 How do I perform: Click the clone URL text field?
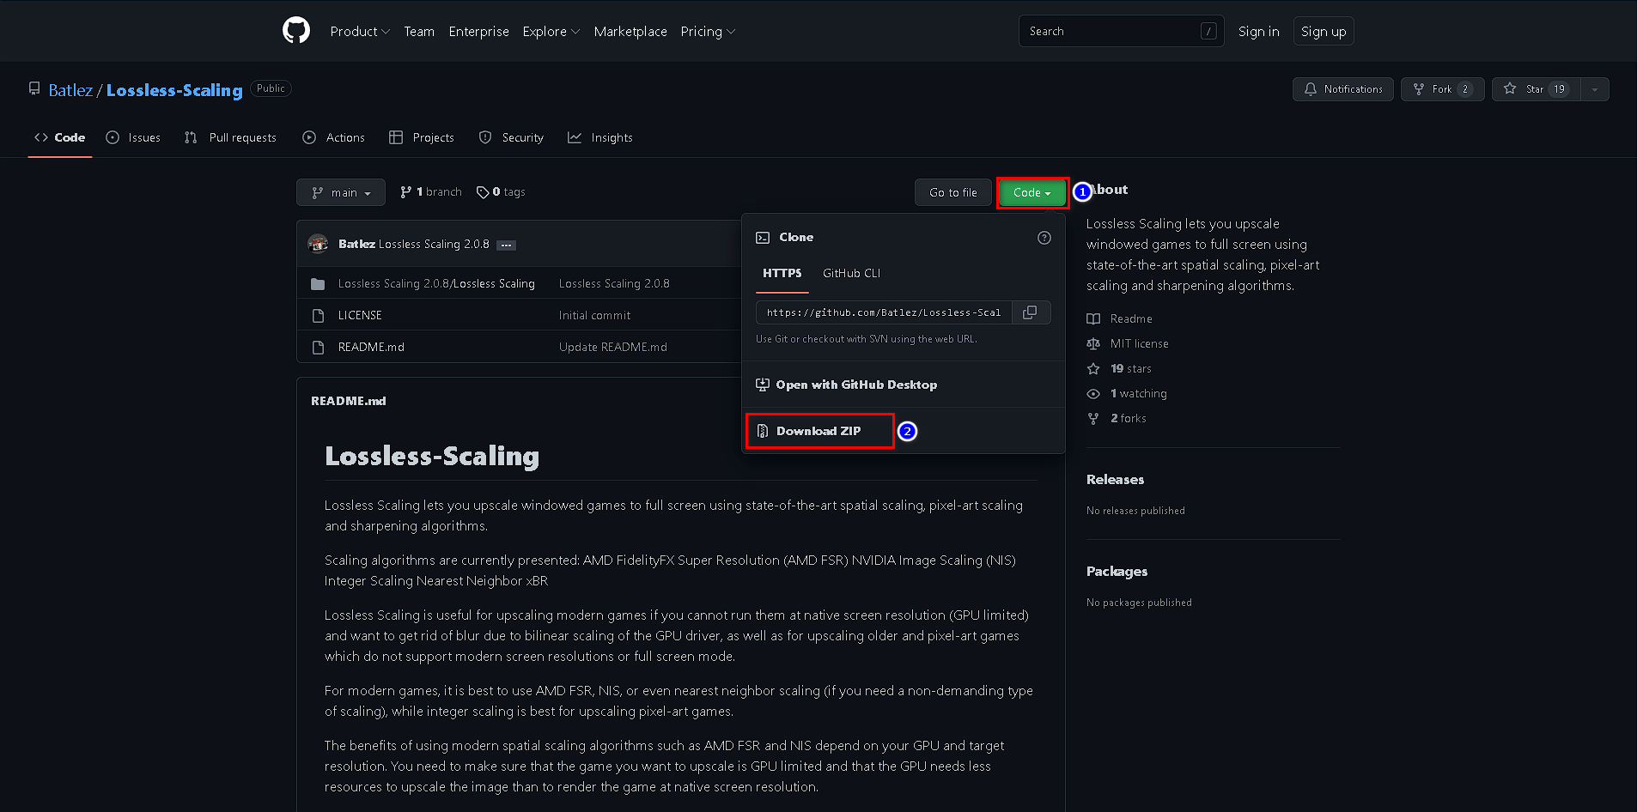[x=884, y=312]
